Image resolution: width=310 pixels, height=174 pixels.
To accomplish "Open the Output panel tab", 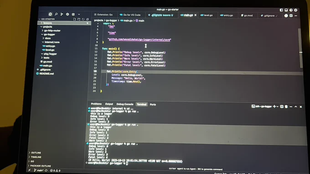I will [x=109, y=104].
